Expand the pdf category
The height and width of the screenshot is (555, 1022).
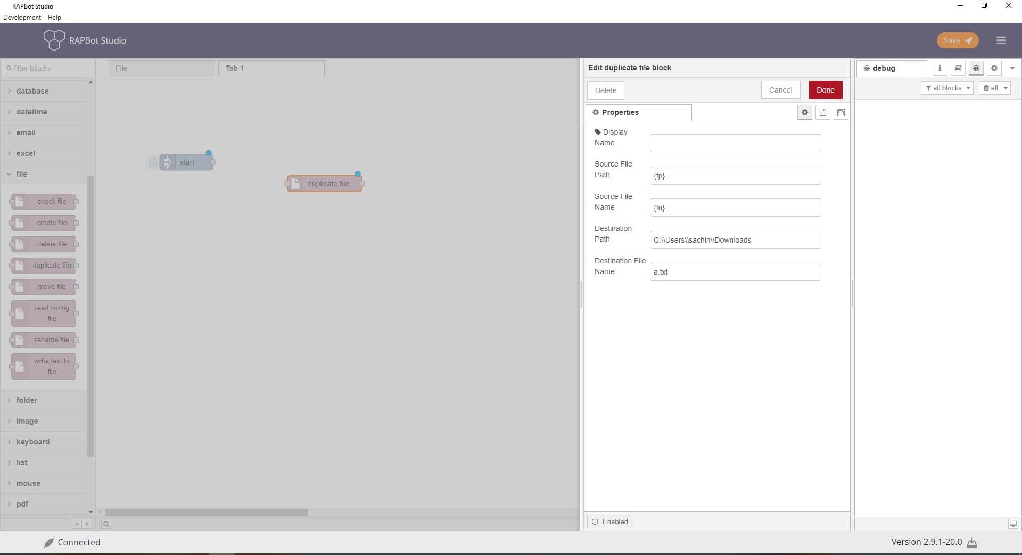pos(43,504)
